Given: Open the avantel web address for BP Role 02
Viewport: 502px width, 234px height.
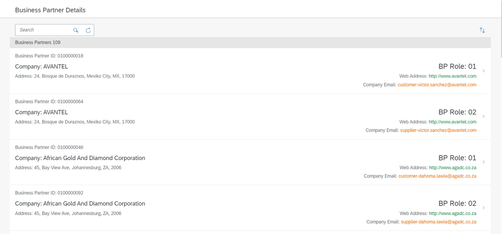Looking at the screenshot, I should (x=452, y=122).
